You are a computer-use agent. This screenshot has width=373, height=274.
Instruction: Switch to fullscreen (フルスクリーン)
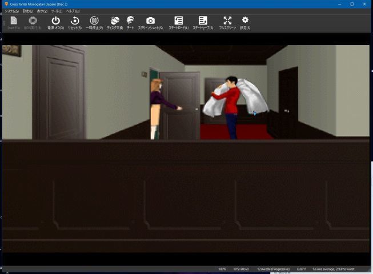pyautogui.click(x=227, y=23)
